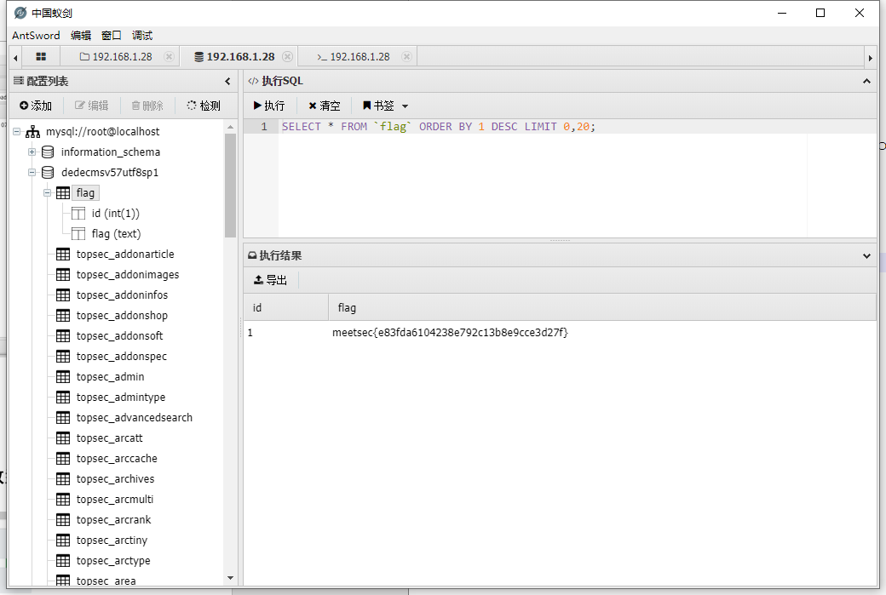
Task: Click the topsec_addonspec table icon
Action: 63,356
